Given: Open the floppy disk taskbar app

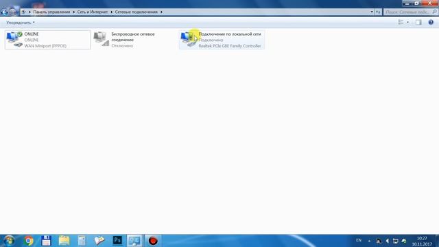Looking at the screenshot, I should click(46, 241).
